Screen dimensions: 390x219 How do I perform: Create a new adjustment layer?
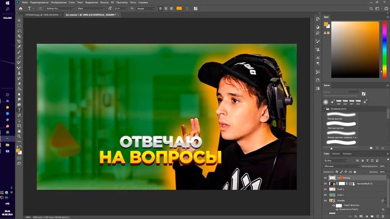(367, 217)
